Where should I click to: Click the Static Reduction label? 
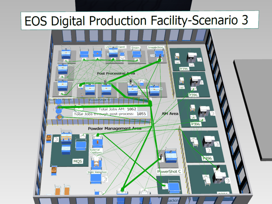[x=97, y=172]
